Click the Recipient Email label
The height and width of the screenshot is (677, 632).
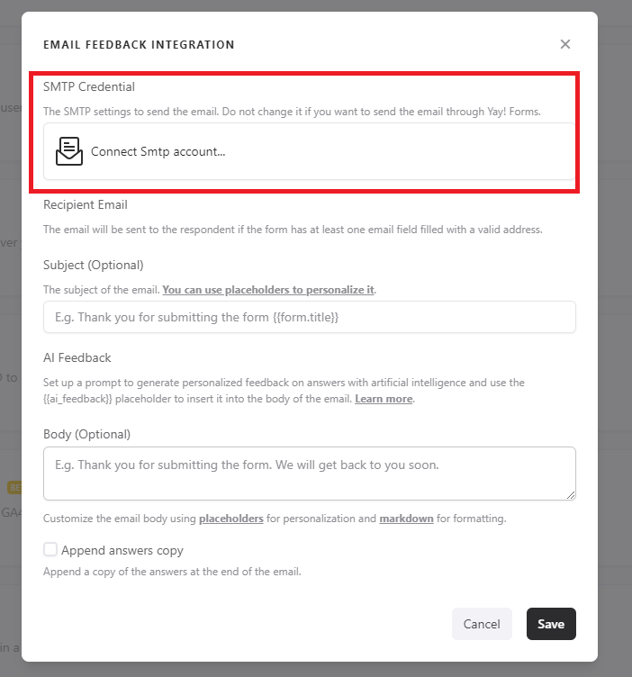coord(86,204)
